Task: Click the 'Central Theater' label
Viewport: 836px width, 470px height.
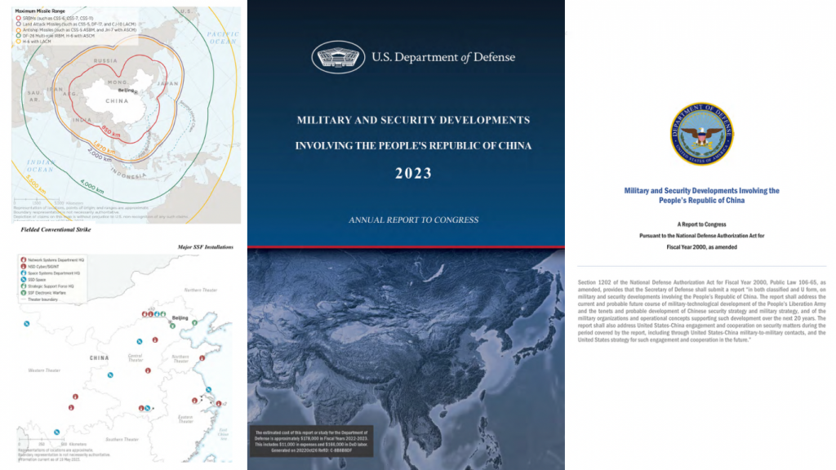Action: 135,358
